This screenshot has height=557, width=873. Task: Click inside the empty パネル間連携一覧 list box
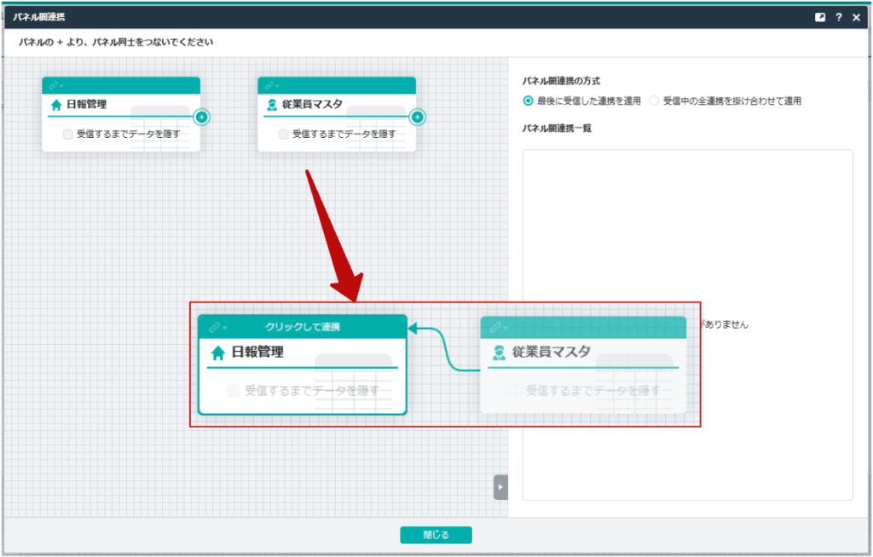pyautogui.click(x=687, y=238)
